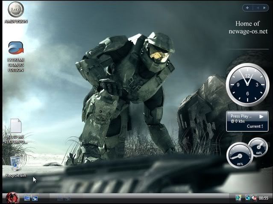Click the analog clock gadget
The image size is (273, 204).
tap(247, 85)
